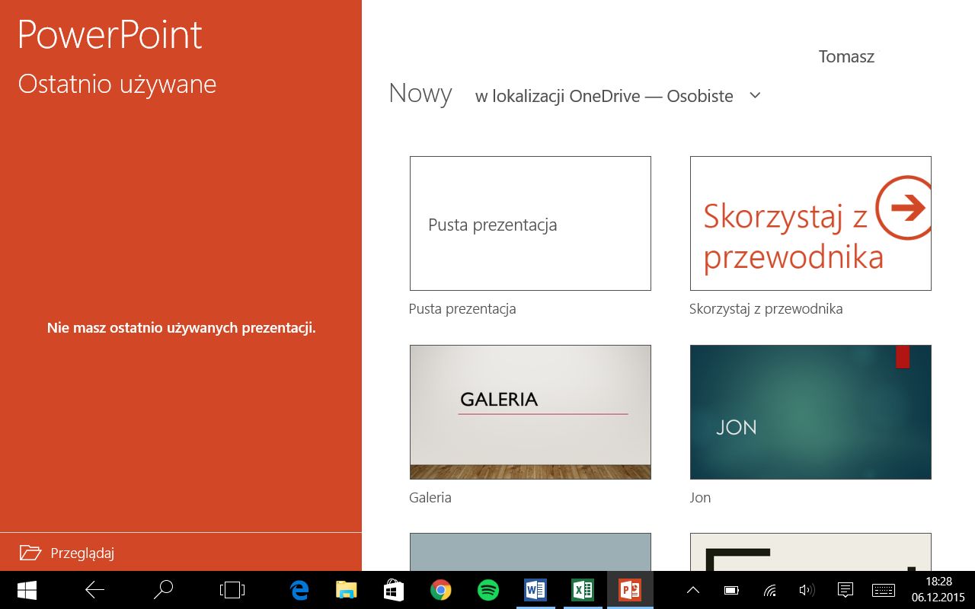Launch Microsoft Edge from taskbar
Viewport: 975px width, 609px height.
[x=299, y=590]
